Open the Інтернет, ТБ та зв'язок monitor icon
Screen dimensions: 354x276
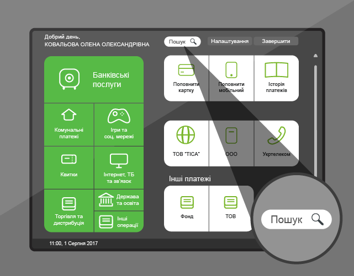tap(119, 160)
